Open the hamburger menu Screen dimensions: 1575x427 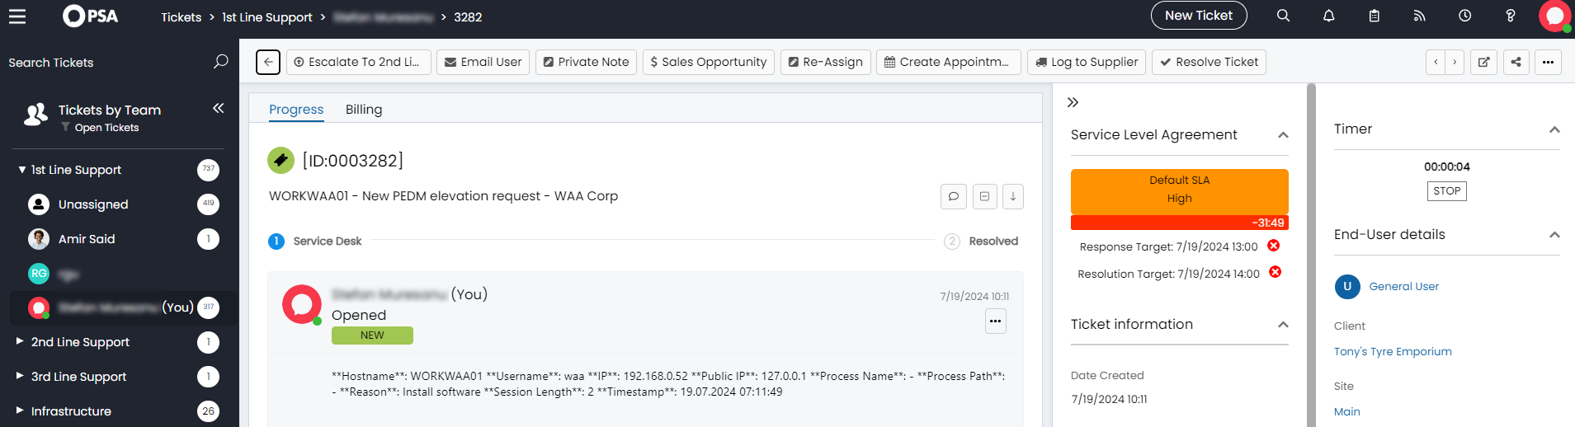pos(17,16)
